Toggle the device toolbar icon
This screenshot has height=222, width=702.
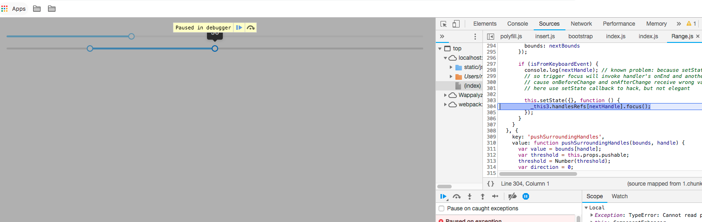click(456, 24)
